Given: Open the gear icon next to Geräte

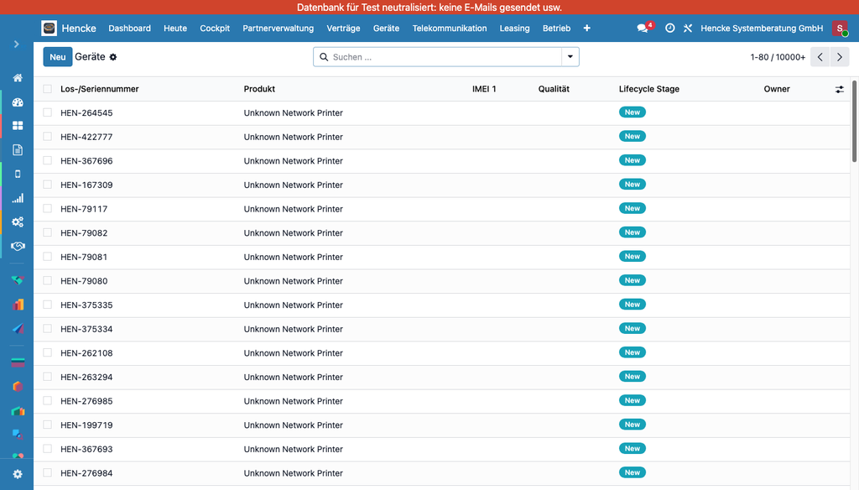Looking at the screenshot, I should click(113, 57).
